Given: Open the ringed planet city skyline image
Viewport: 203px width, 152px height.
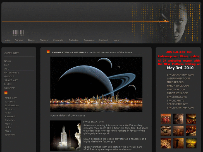Looking at the screenshot, I should point(96,84).
